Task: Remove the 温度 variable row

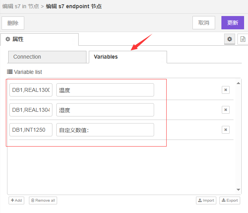Action: pos(225,90)
